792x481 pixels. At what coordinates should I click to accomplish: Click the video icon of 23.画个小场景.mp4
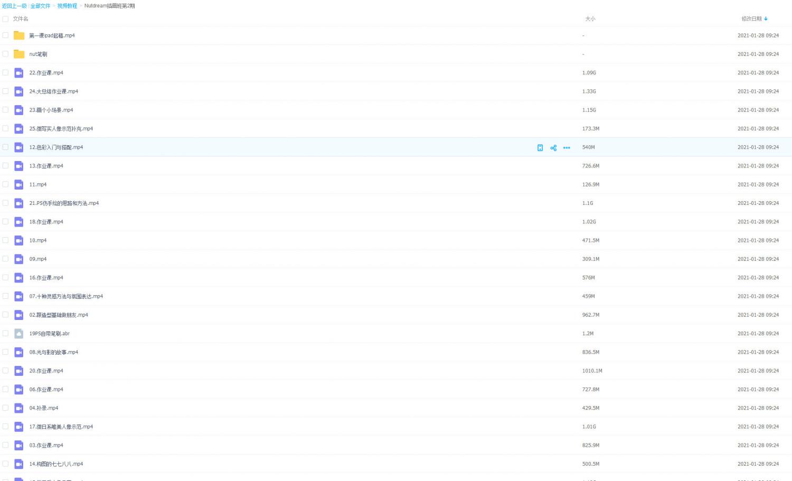[x=19, y=110]
